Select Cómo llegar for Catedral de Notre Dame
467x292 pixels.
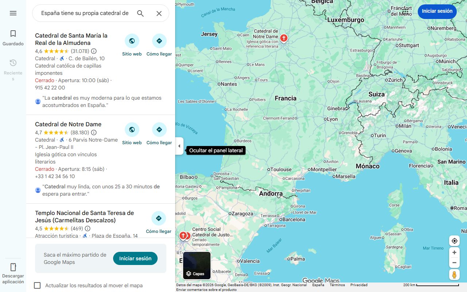[x=159, y=129]
